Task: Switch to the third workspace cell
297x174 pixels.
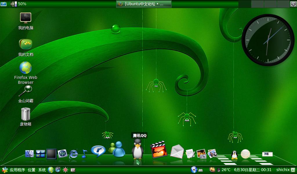Action: pyautogui.click(x=270, y=4)
